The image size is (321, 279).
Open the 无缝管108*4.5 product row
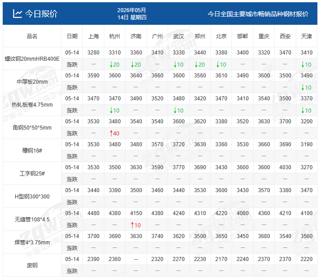pyautogui.click(x=32, y=220)
